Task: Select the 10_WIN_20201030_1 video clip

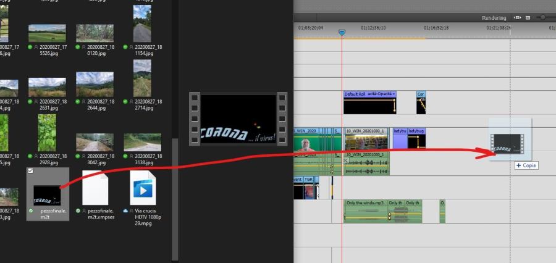Action: (366, 140)
